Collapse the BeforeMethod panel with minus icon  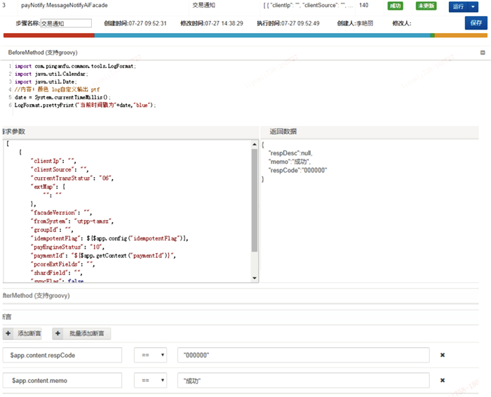(483, 53)
